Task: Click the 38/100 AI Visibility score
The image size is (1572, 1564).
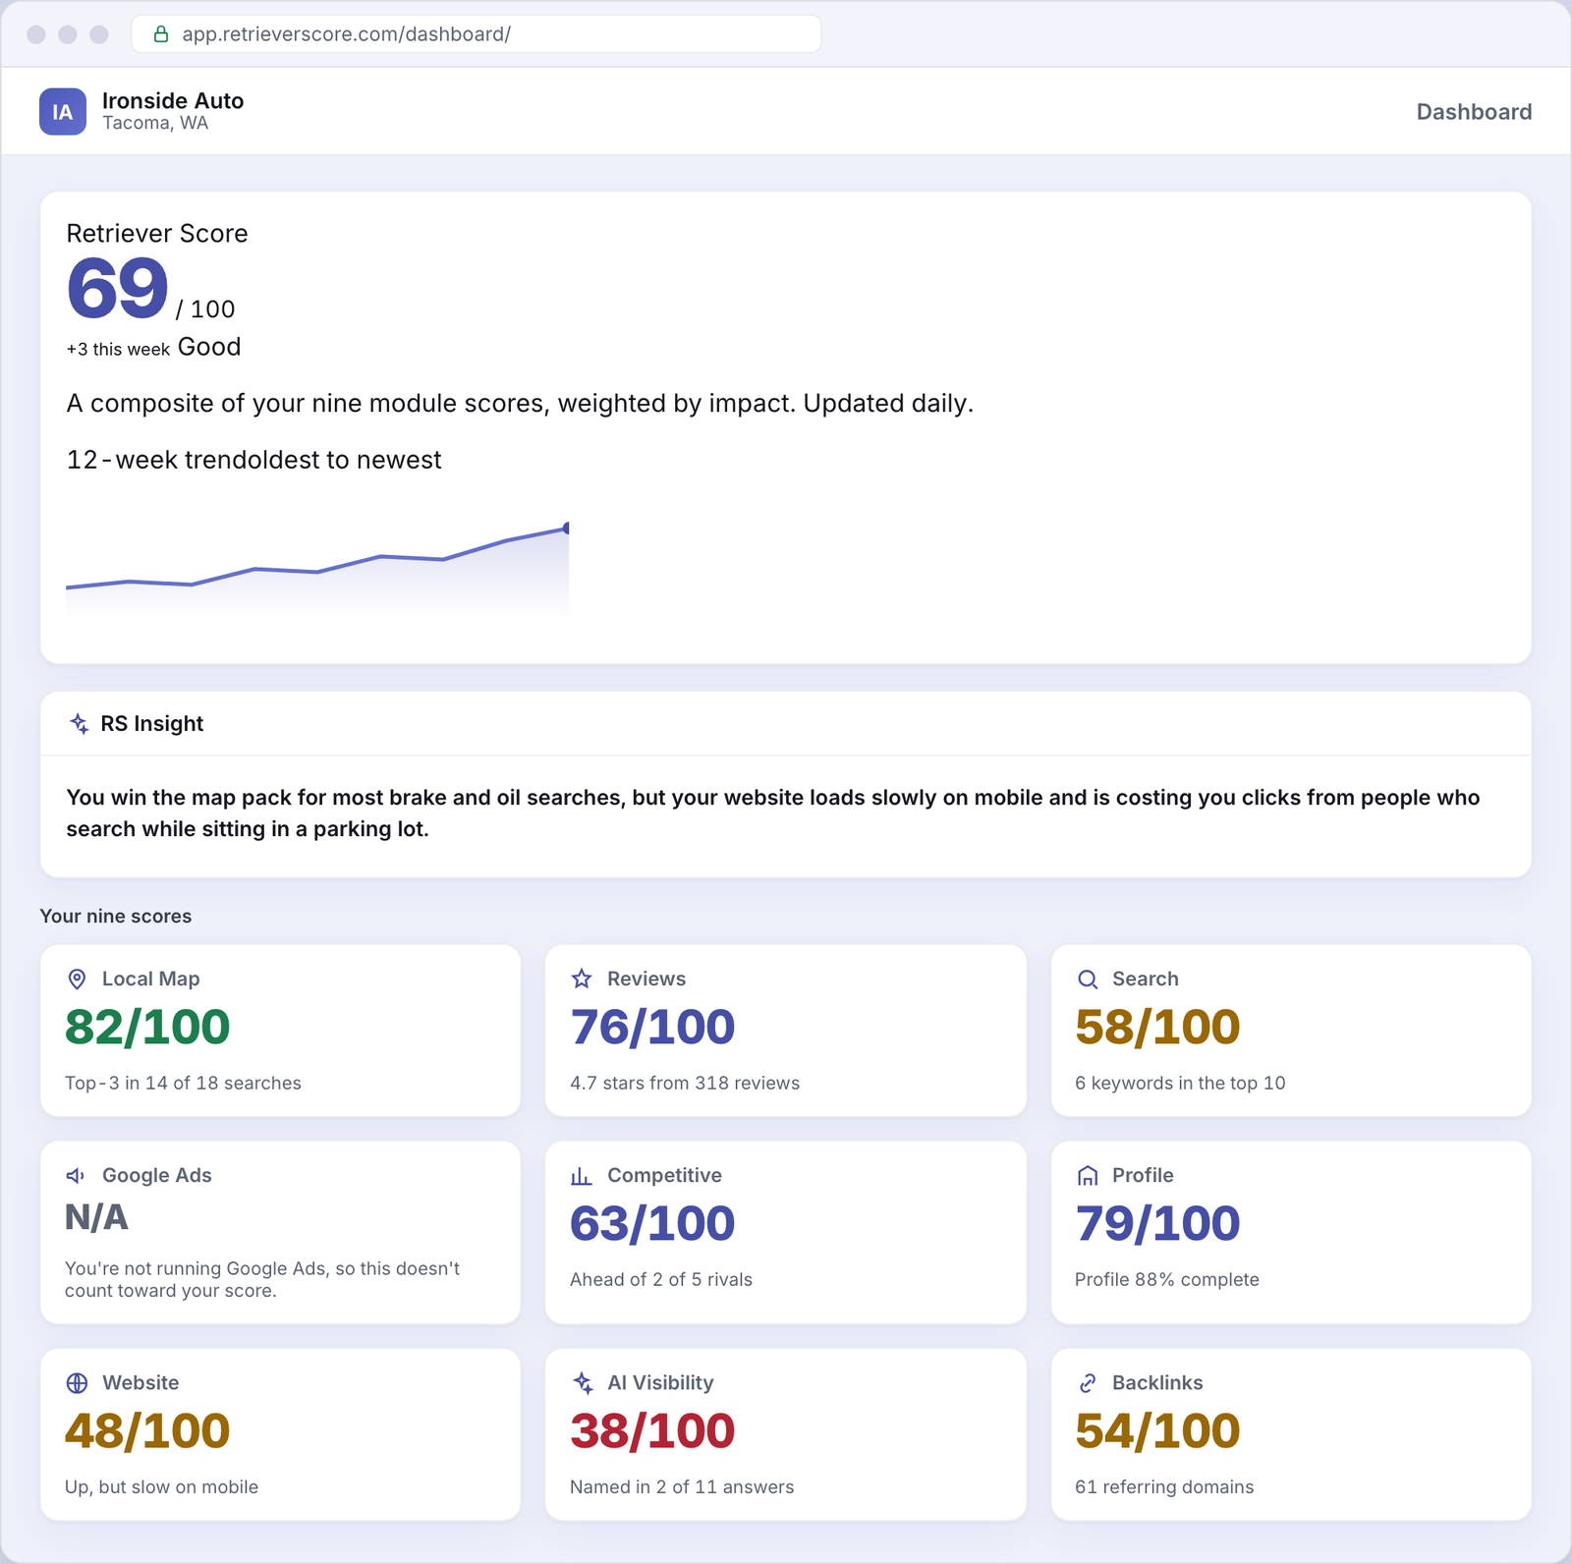Action: (x=652, y=1431)
